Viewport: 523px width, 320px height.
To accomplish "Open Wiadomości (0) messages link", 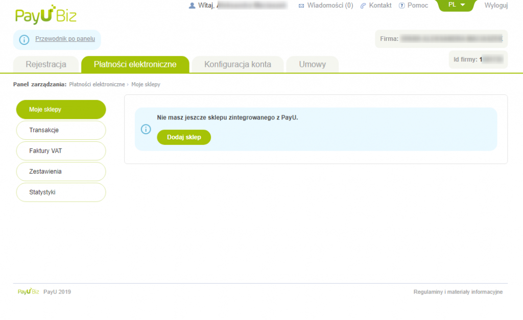I will (x=330, y=5).
